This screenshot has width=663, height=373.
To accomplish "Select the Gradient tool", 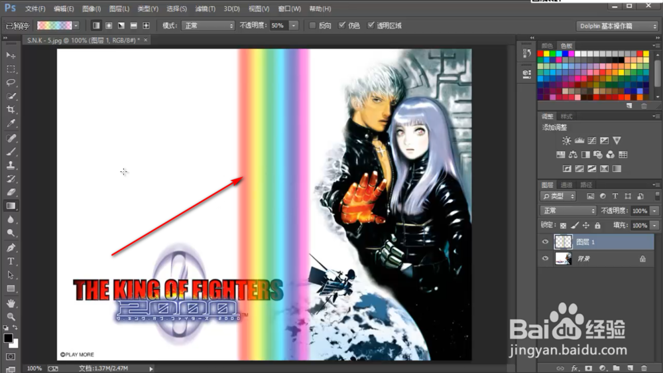I will tap(11, 206).
